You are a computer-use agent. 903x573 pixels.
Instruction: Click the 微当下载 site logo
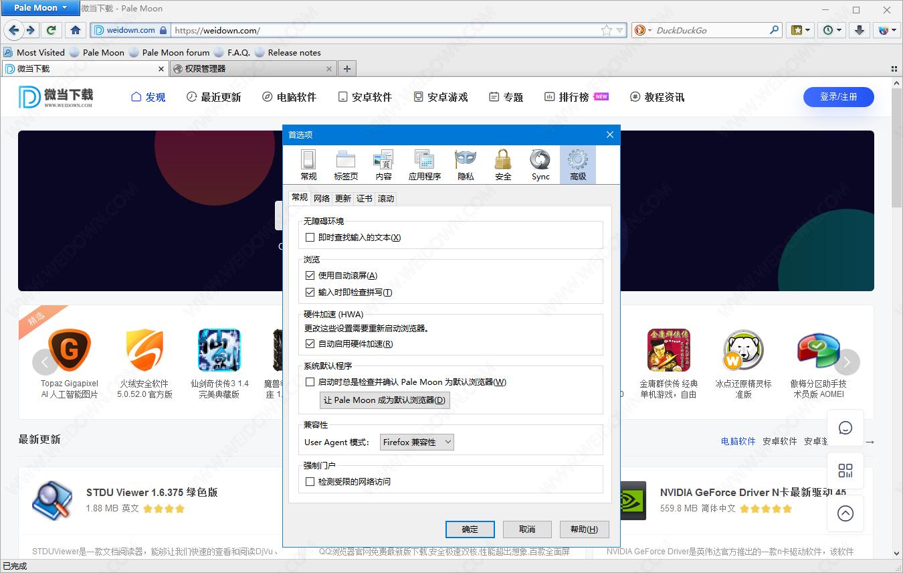pos(56,97)
